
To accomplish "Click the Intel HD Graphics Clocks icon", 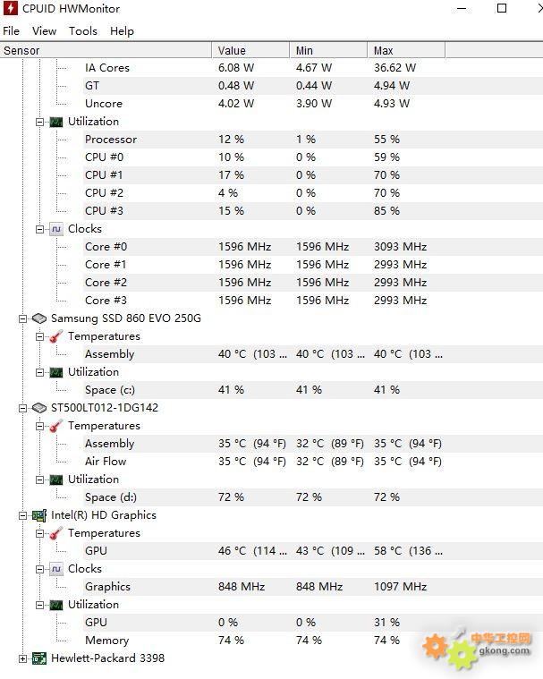I will (x=56, y=569).
